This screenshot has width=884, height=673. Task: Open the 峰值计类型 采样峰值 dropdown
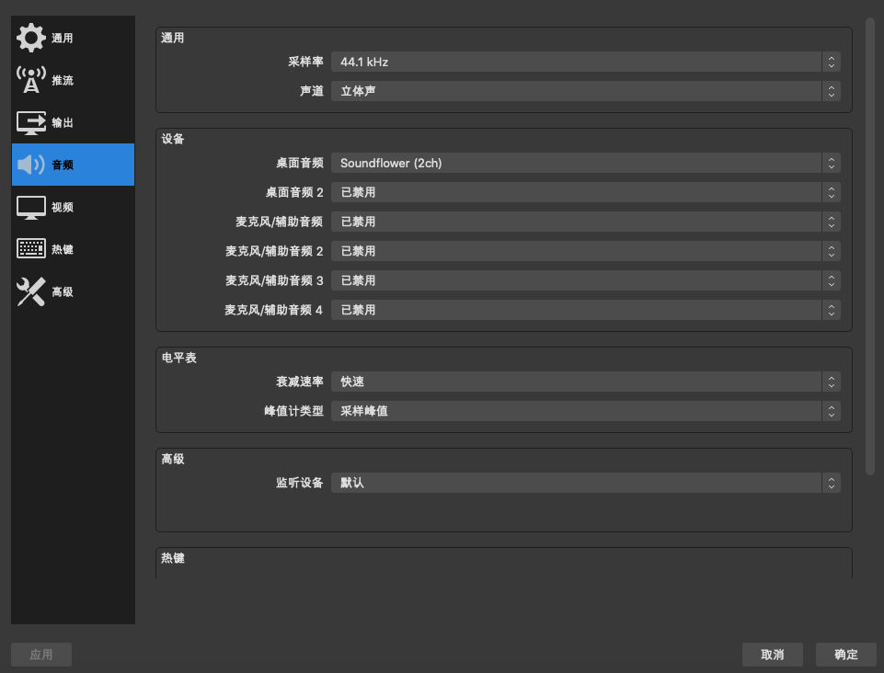click(x=585, y=411)
